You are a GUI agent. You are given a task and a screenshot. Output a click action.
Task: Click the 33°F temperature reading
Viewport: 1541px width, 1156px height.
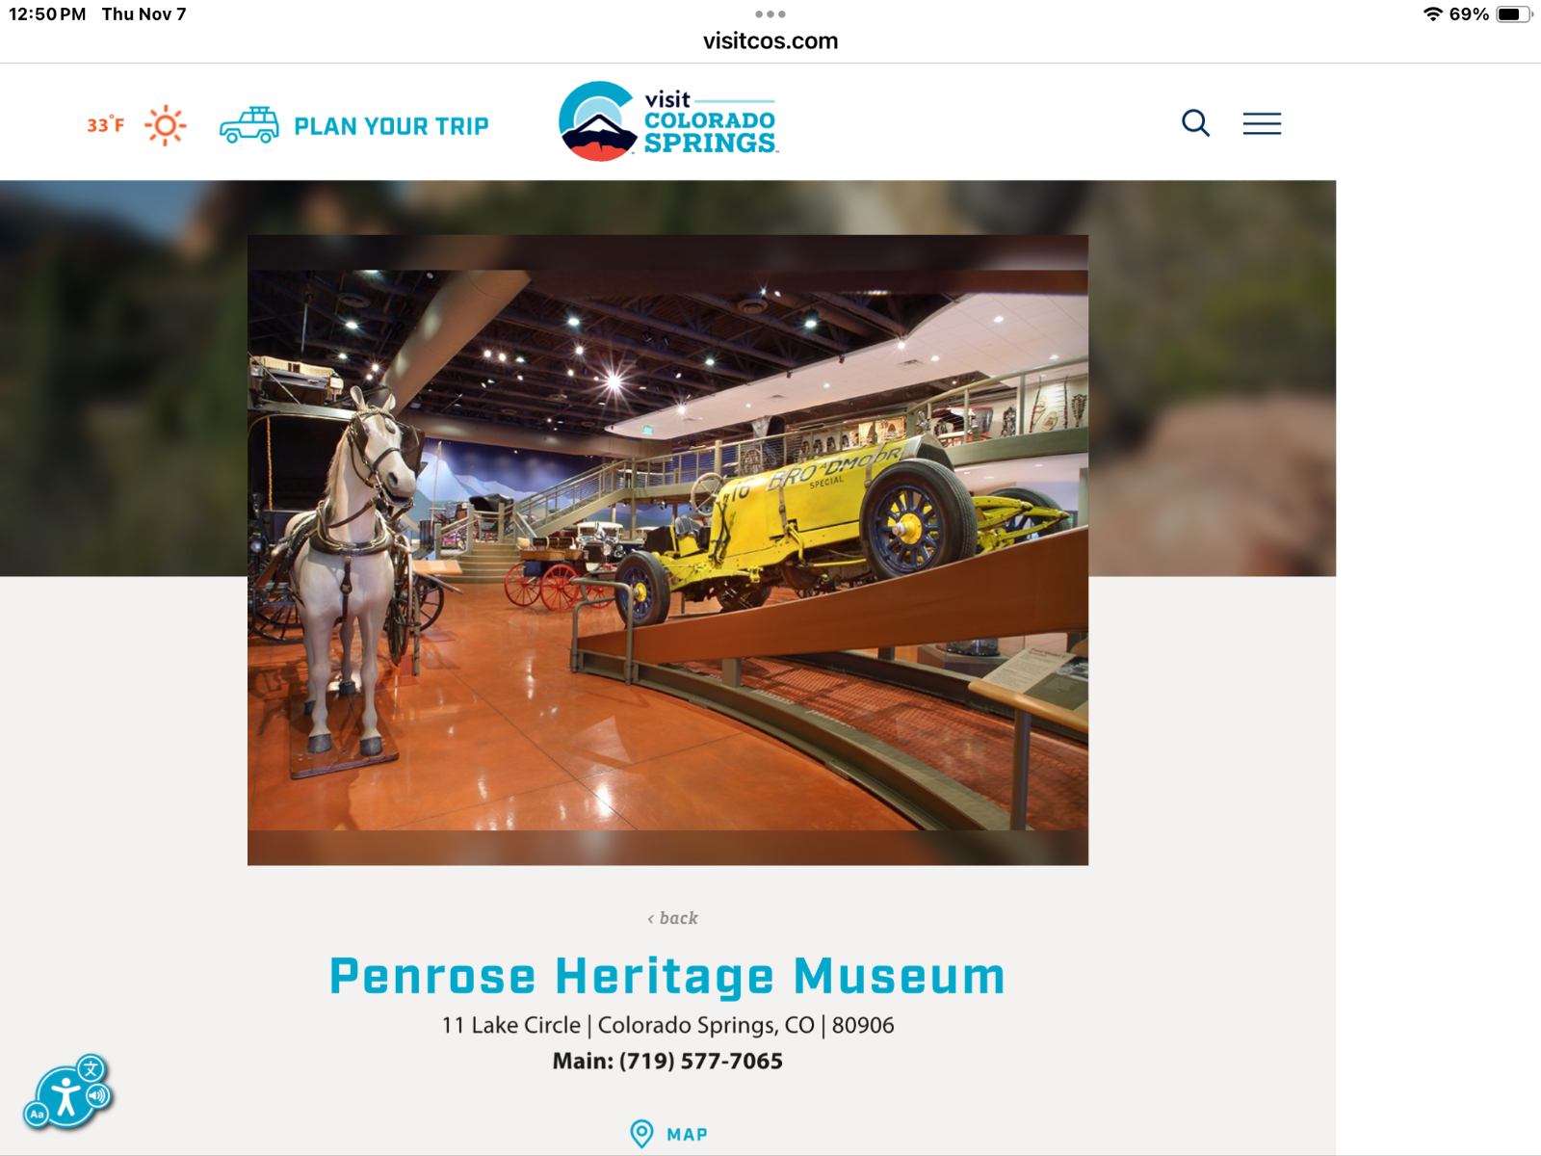[x=106, y=125]
